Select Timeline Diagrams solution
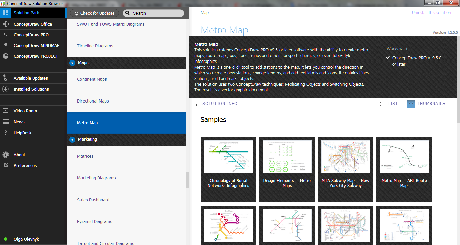The width and height of the screenshot is (460, 245). 127,46
